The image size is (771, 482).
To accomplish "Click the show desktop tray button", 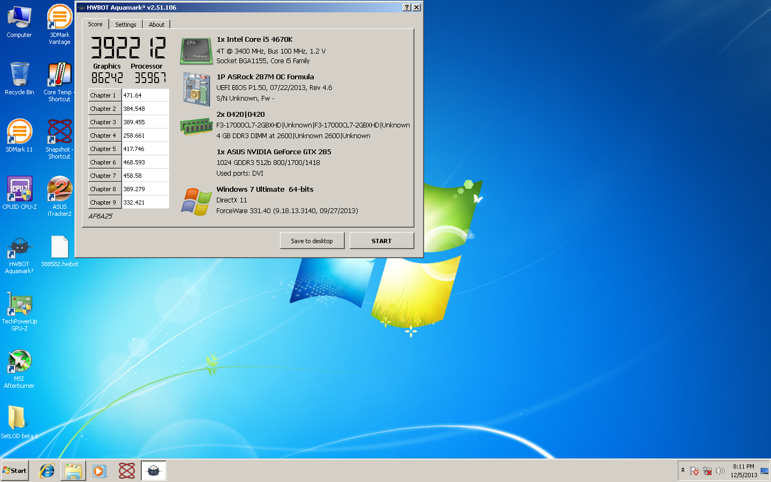I will coord(765,471).
